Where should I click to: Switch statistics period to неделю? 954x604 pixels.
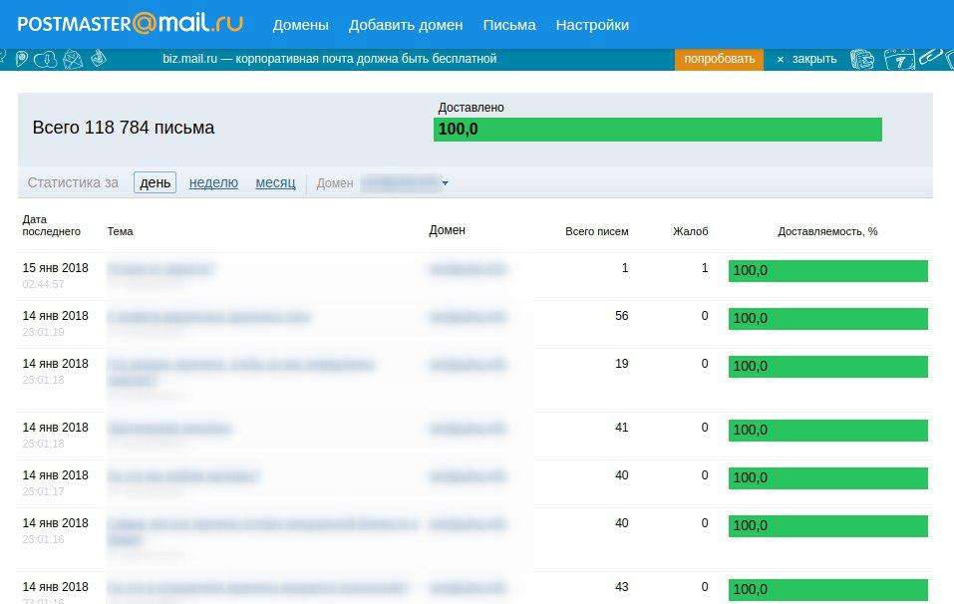coord(213,182)
